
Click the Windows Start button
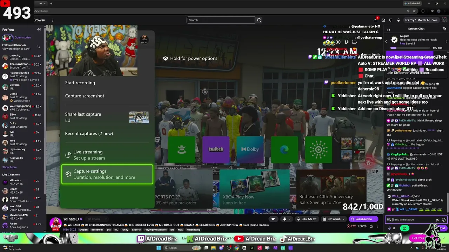coord(159,248)
